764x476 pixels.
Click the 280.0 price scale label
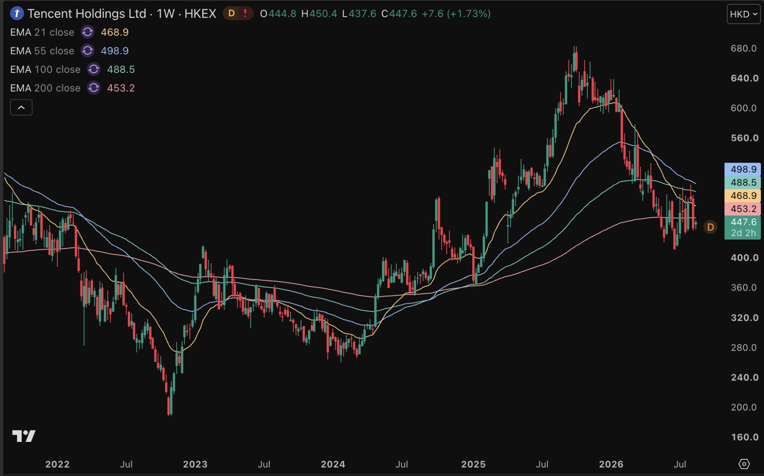743,347
